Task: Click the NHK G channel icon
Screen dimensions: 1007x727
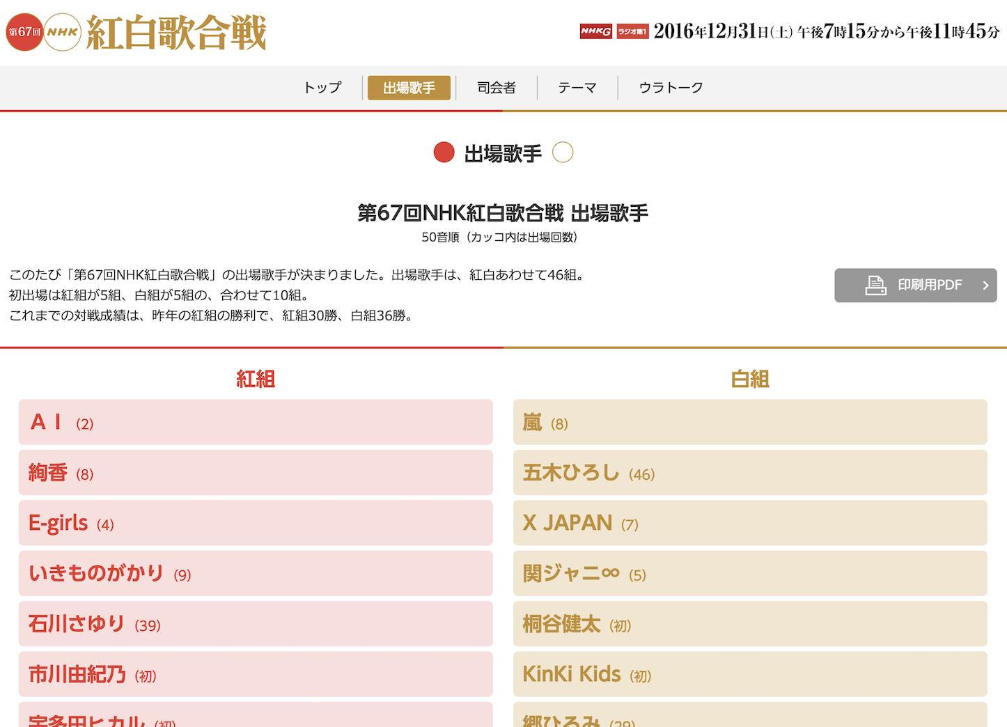Action: [595, 31]
